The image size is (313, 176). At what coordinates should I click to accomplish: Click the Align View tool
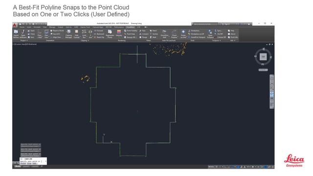coord(55,37)
